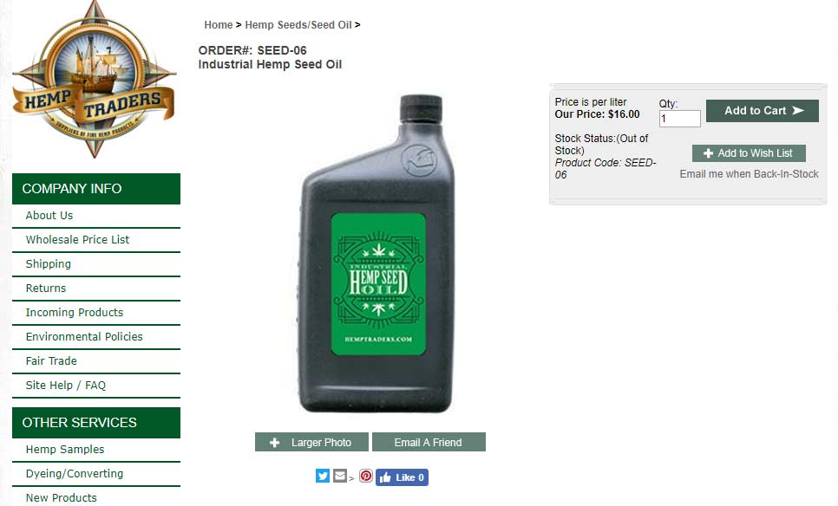Go to Home breadcrumb link
This screenshot has width=838, height=506.
pos(218,25)
